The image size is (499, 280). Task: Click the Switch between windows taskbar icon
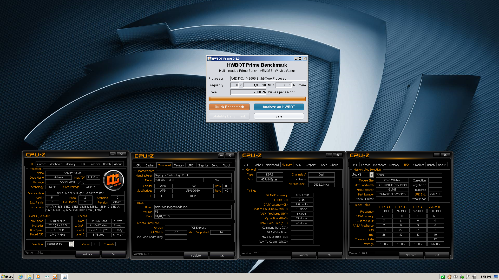47,277
